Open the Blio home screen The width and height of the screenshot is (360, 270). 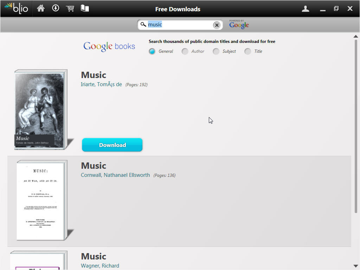point(40,8)
